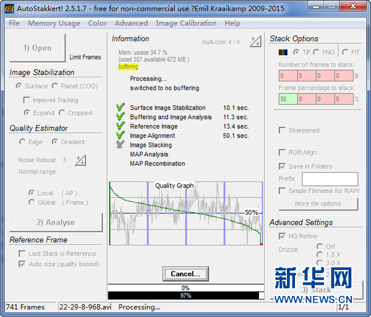Click green checkmark beside Image Alignment
The height and width of the screenshot is (317, 371).
[121, 135]
